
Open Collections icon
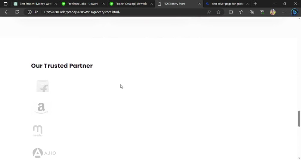tap(251, 12)
